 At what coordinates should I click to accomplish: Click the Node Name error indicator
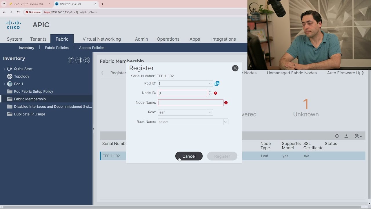pyautogui.click(x=226, y=103)
